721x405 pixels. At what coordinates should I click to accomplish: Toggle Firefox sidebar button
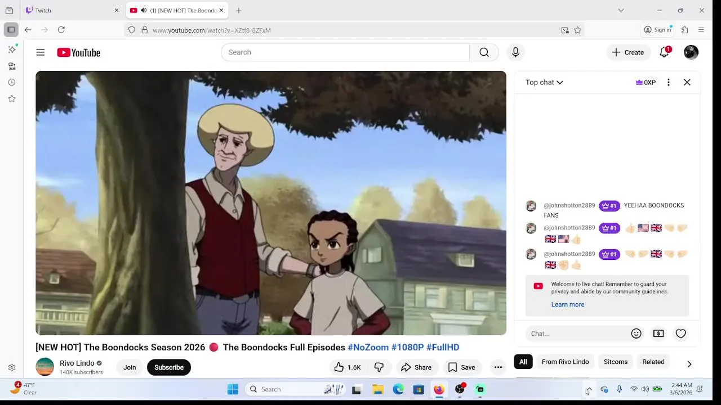pos(11,30)
